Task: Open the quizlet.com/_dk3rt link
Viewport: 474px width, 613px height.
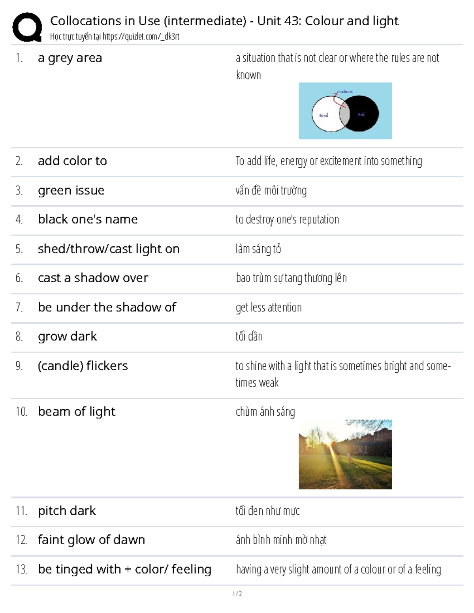Action: pos(141,37)
